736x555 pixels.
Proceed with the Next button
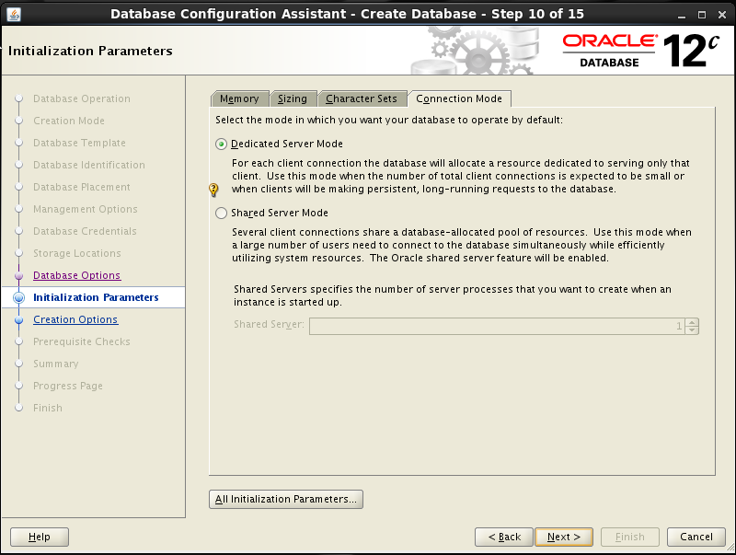[x=564, y=537]
